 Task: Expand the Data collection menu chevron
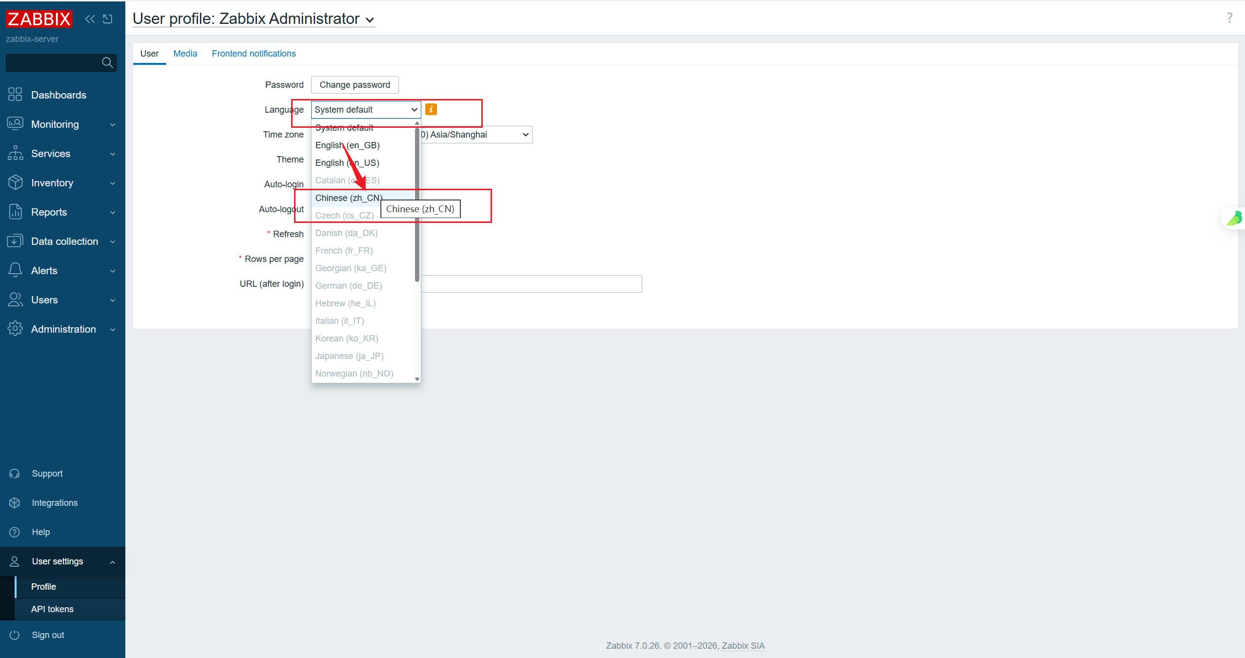pyautogui.click(x=113, y=241)
